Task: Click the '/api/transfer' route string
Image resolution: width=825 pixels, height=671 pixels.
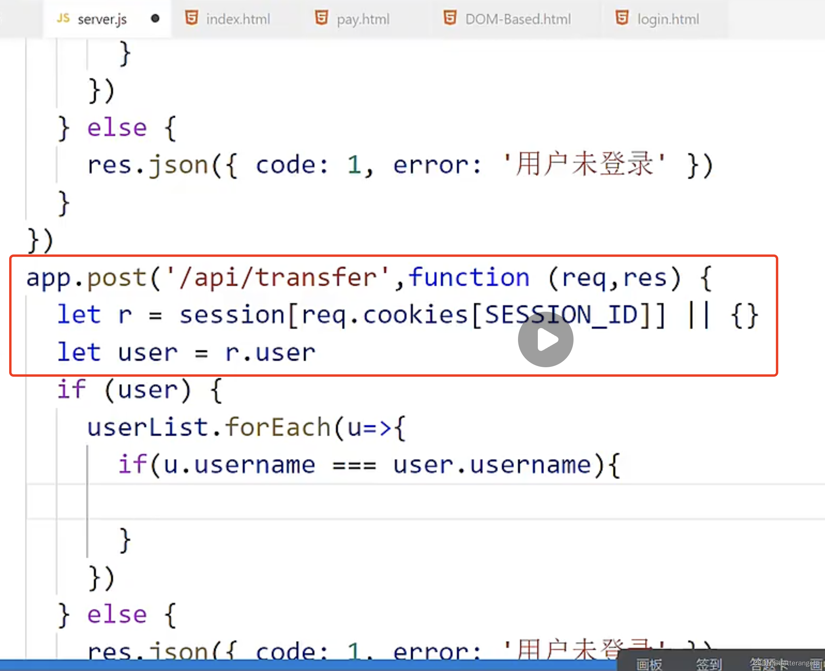Action: (278, 277)
